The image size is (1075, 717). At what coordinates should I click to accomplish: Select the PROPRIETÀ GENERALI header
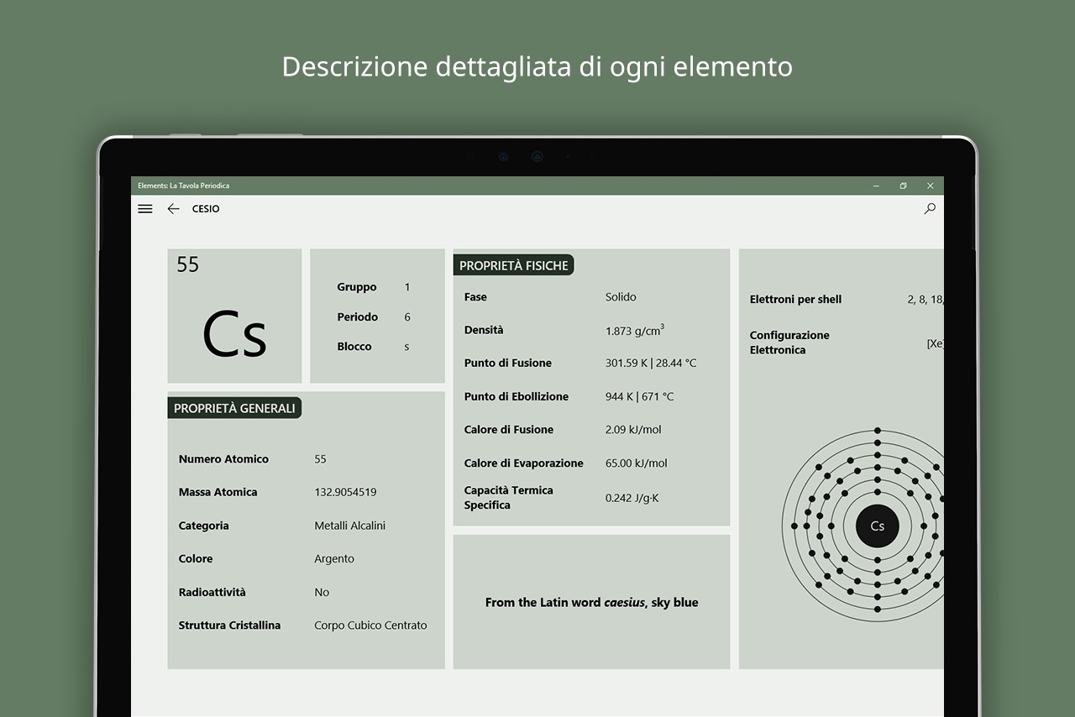point(234,408)
